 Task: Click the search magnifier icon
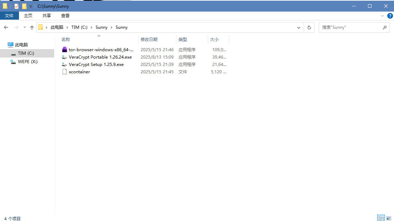point(385,27)
